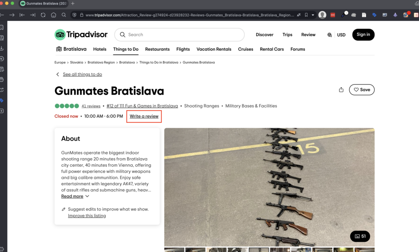Click the rewind to first page button

click(22, 15)
